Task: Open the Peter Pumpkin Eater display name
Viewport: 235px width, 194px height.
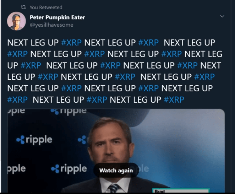Action: [x=57, y=17]
